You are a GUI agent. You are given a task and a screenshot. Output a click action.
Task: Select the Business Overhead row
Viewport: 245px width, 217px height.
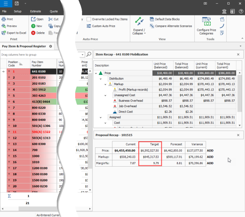(131, 101)
